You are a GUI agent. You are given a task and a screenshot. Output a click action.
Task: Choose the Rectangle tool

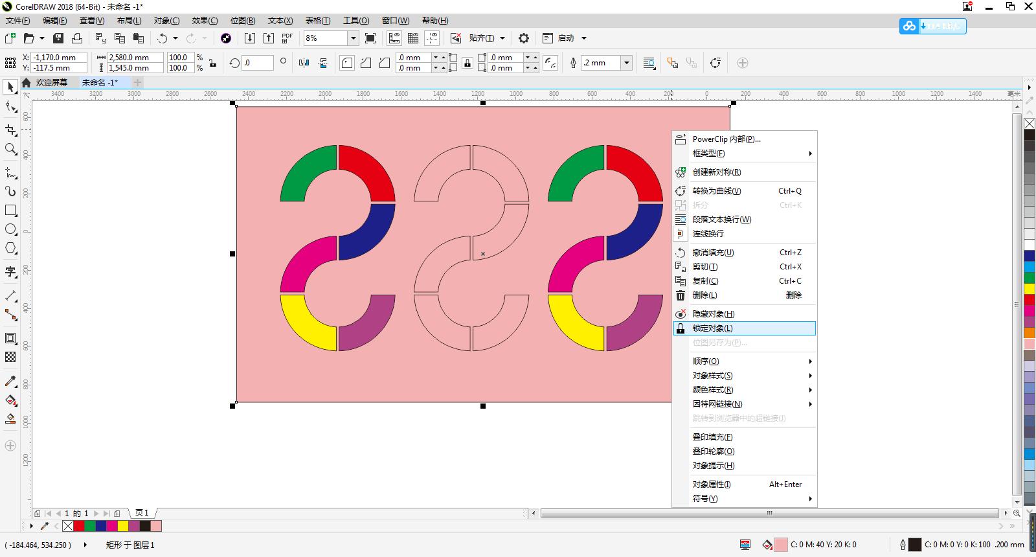(10, 210)
